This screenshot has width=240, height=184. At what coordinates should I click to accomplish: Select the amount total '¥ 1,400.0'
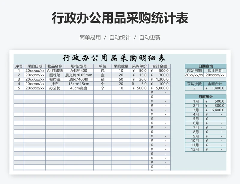215,88
